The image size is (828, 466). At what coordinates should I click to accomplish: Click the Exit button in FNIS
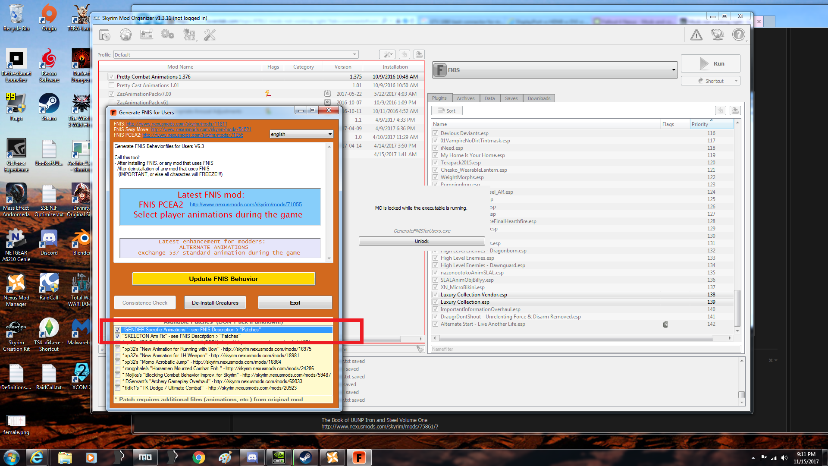coord(295,302)
